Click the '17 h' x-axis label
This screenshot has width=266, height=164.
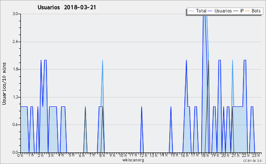point(195,155)
